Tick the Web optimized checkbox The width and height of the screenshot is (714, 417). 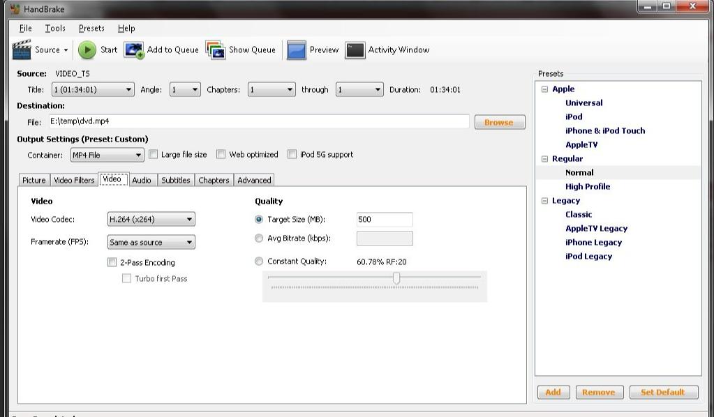pyautogui.click(x=221, y=155)
